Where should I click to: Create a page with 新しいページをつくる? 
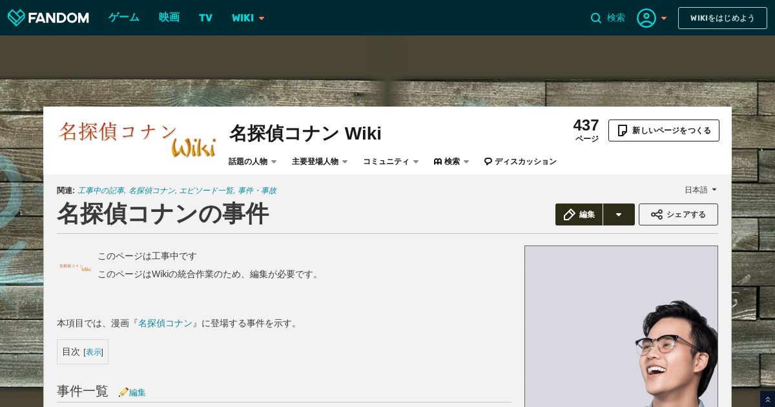664,130
